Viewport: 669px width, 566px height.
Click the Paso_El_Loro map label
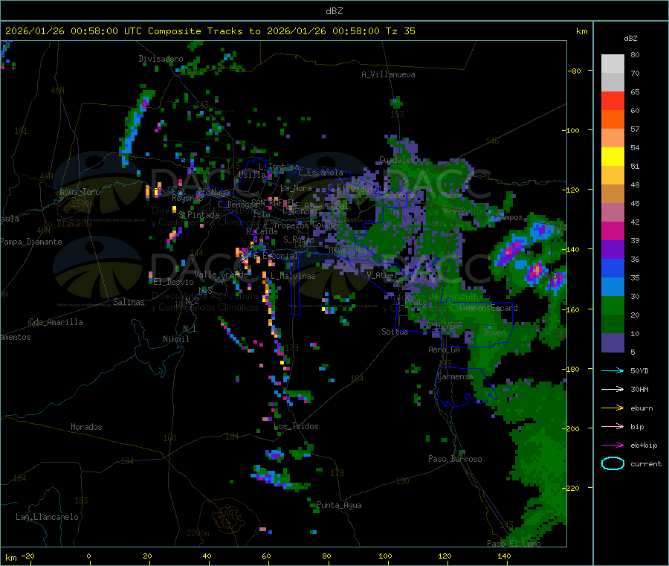coord(514,544)
